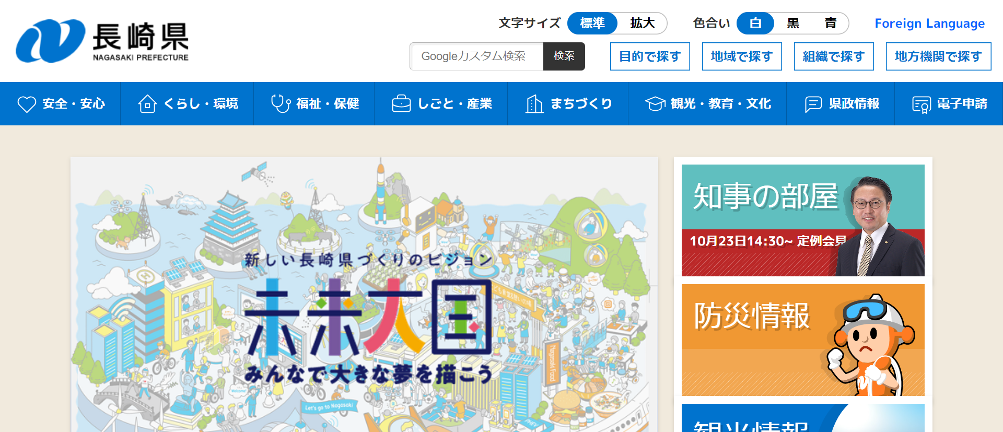Open the partly visible 観光情報 banner
Screen dimensions: 1003x432
[x=803, y=418]
